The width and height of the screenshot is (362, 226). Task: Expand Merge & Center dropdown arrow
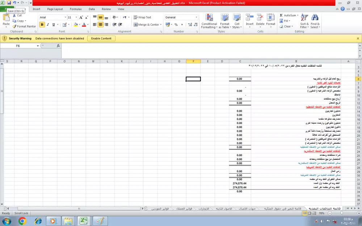pos(161,25)
